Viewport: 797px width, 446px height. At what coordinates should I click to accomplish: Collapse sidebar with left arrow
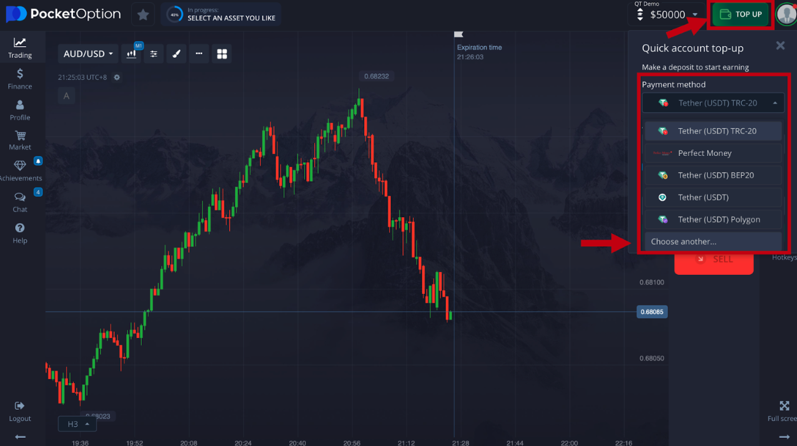coord(20,437)
